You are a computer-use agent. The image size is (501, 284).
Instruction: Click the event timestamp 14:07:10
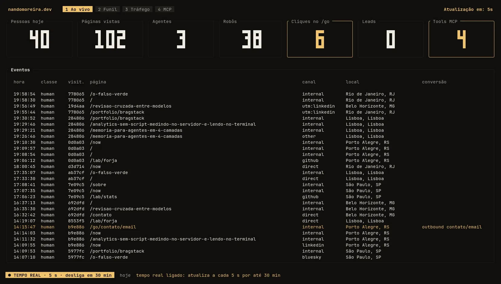coord(25,257)
